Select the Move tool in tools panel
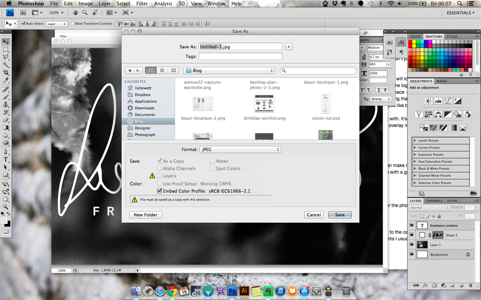The width and height of the screenshot is (481, 300). (6, 42)
